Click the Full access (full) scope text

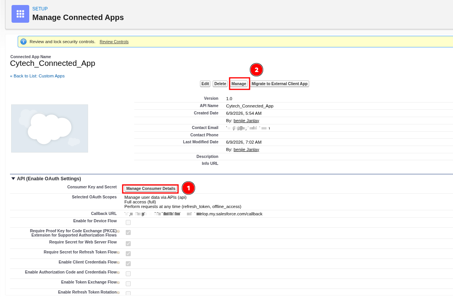click(140, 202)
